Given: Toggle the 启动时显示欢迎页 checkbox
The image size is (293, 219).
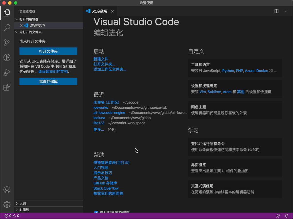Looking at the screenshot, I should (96, 212).
